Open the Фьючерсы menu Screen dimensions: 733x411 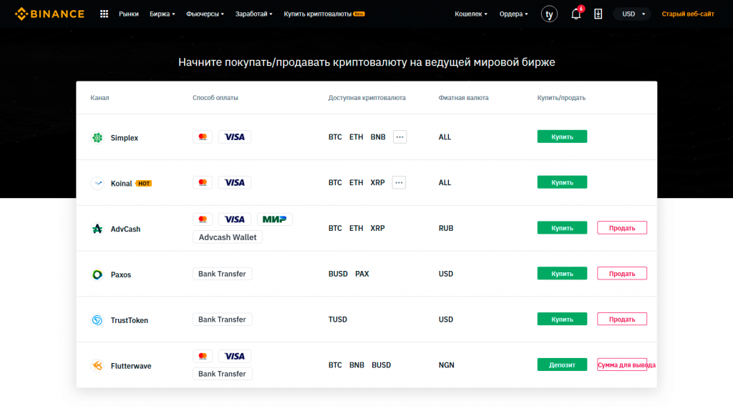tap(205, 14)
